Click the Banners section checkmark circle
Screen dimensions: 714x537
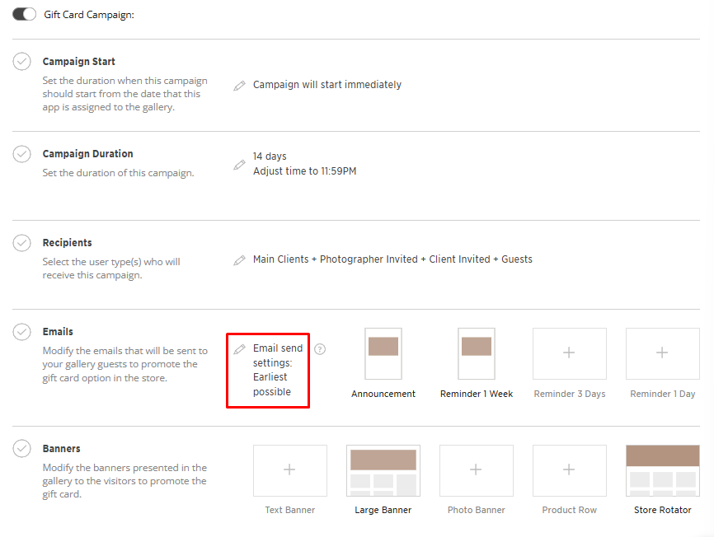[22, 449]
